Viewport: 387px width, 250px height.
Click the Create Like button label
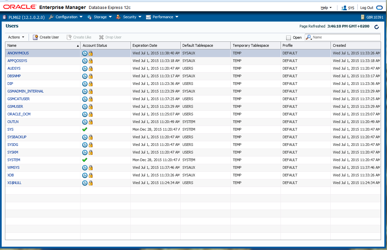82,37
